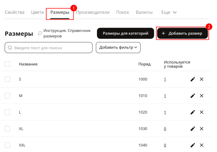217x152 pixels.
Task: Edit the XXL size row
Action: 193,145
